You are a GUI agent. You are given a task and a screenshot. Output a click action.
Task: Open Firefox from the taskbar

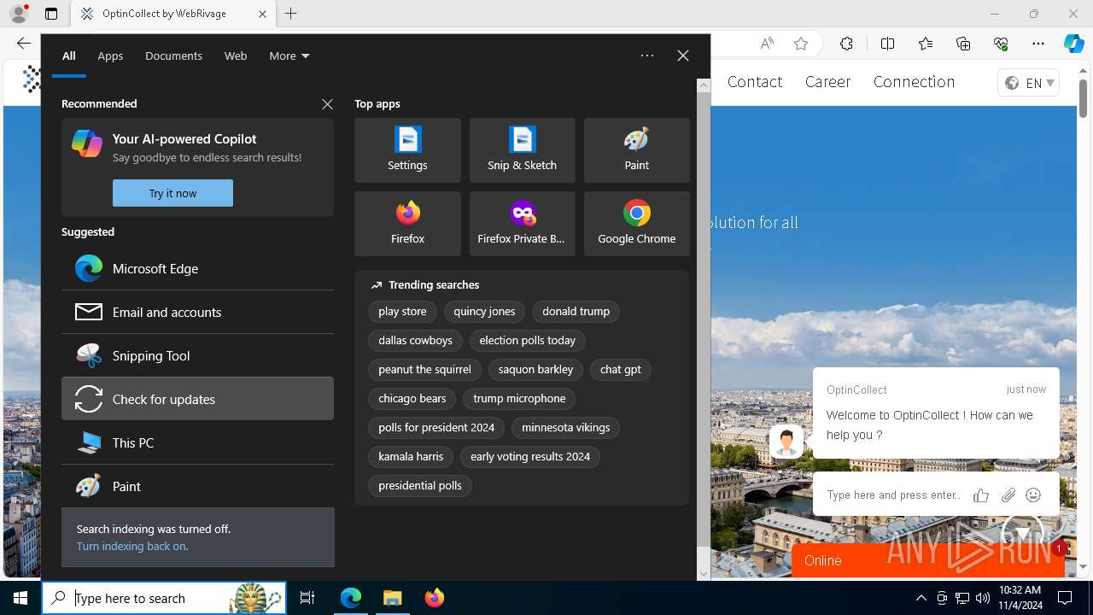[434, 598]
